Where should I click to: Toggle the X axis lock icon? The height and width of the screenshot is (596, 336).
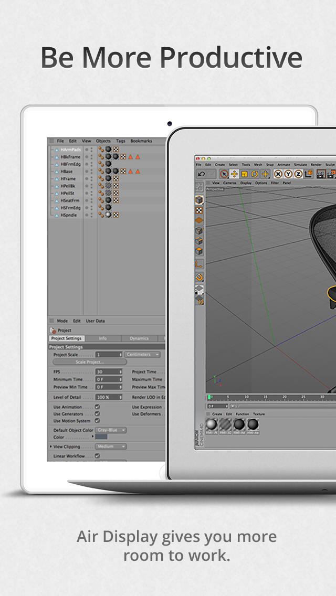coord(278,174)
